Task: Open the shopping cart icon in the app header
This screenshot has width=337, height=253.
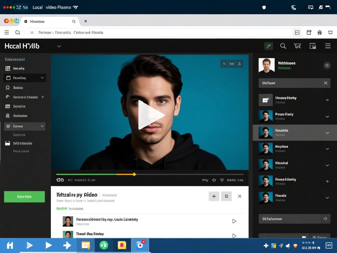Action: click(x=298, y=46)
